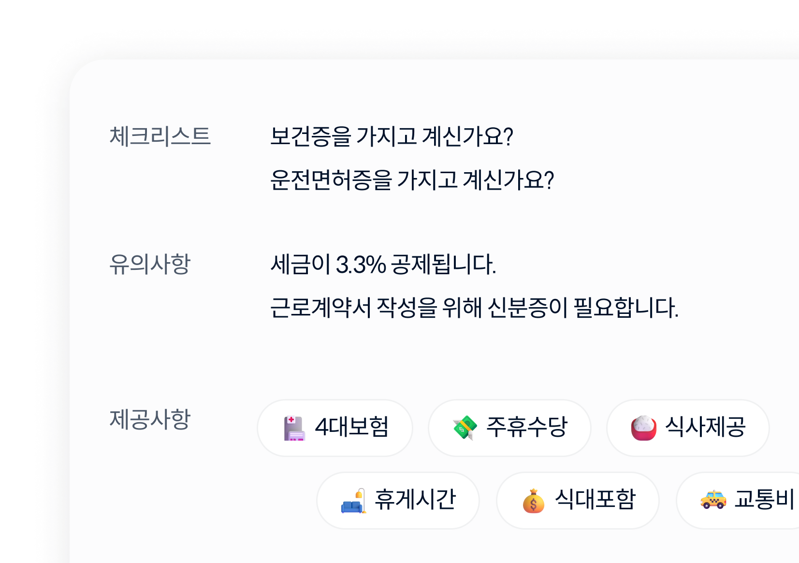Select the 주휴수당 benefit chip

(509, 428)
